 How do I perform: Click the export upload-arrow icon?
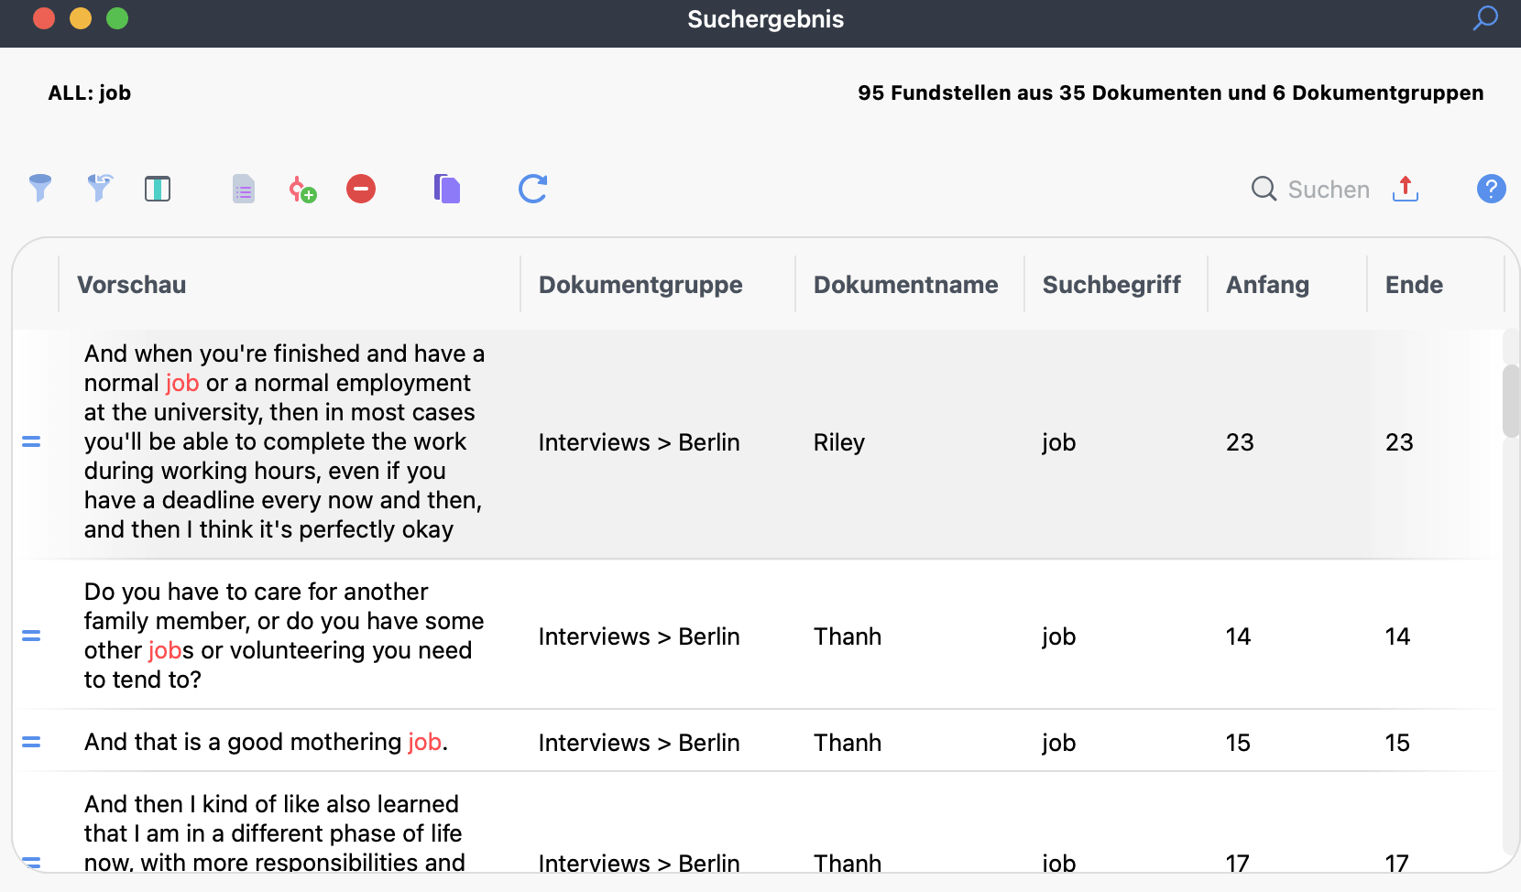1406,188
